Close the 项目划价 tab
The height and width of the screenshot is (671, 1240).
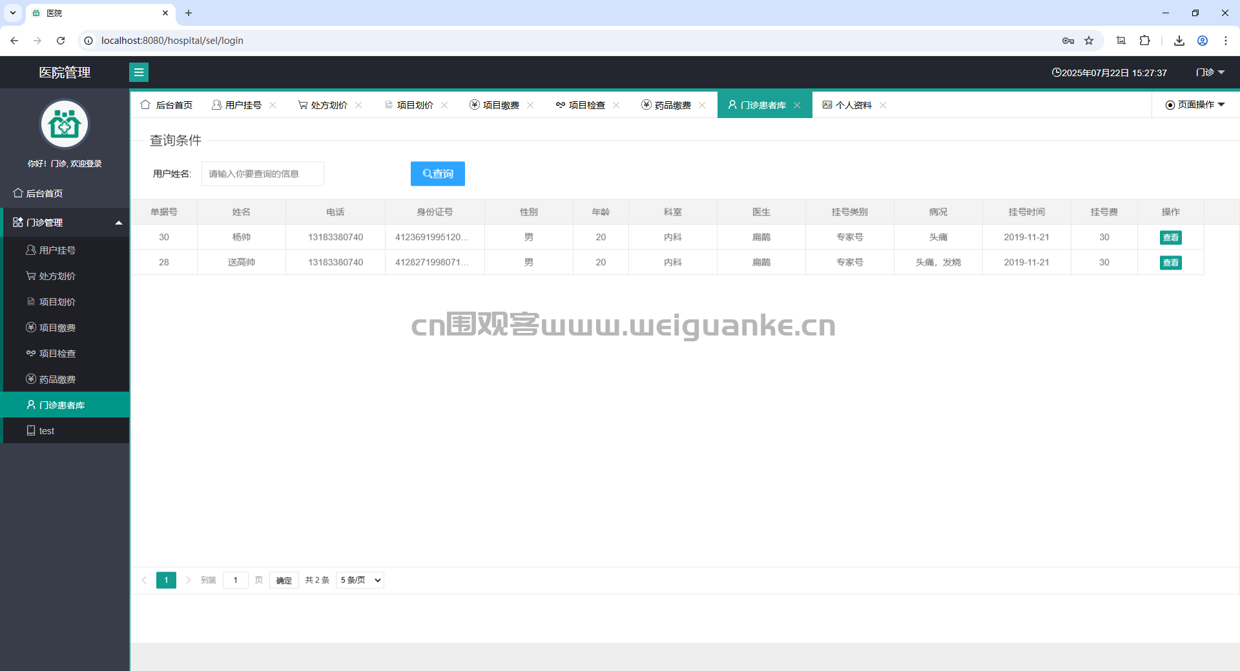444,105
